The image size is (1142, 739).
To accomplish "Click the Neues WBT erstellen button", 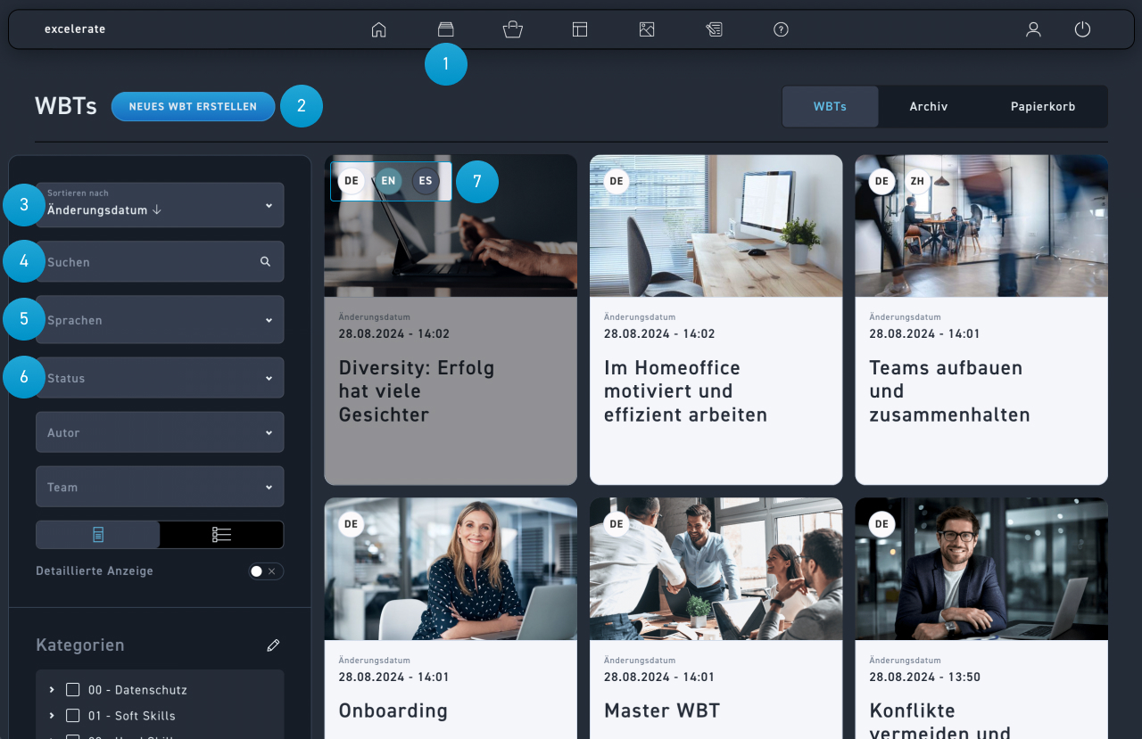I will tap(193, 106).
